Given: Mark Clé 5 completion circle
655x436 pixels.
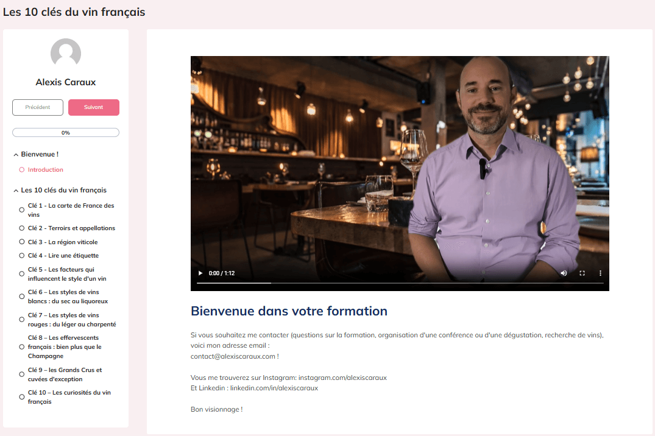Looking at the screenshot, I should point(22,274).
